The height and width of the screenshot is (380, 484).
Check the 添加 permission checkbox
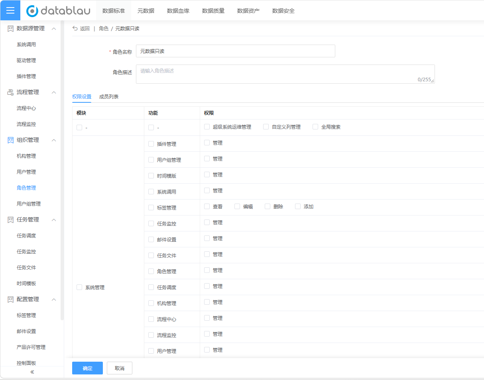[298, 206]
